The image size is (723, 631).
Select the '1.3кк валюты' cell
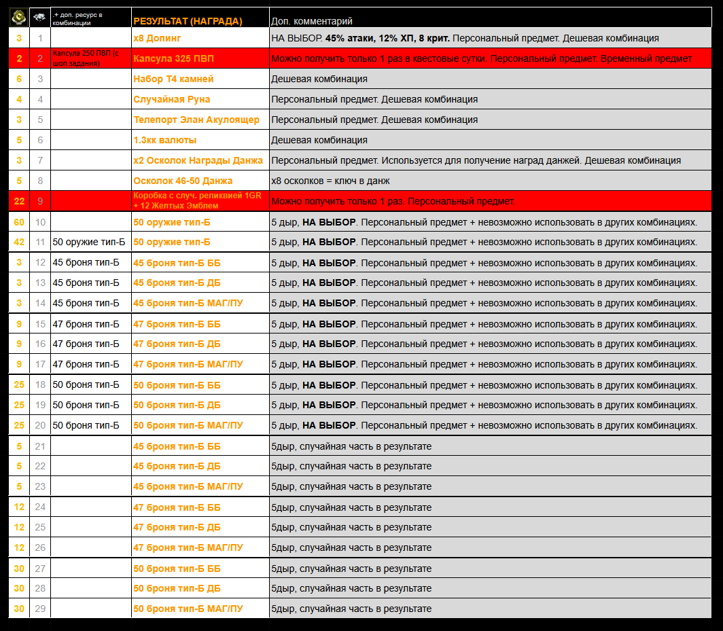point(164,141)
